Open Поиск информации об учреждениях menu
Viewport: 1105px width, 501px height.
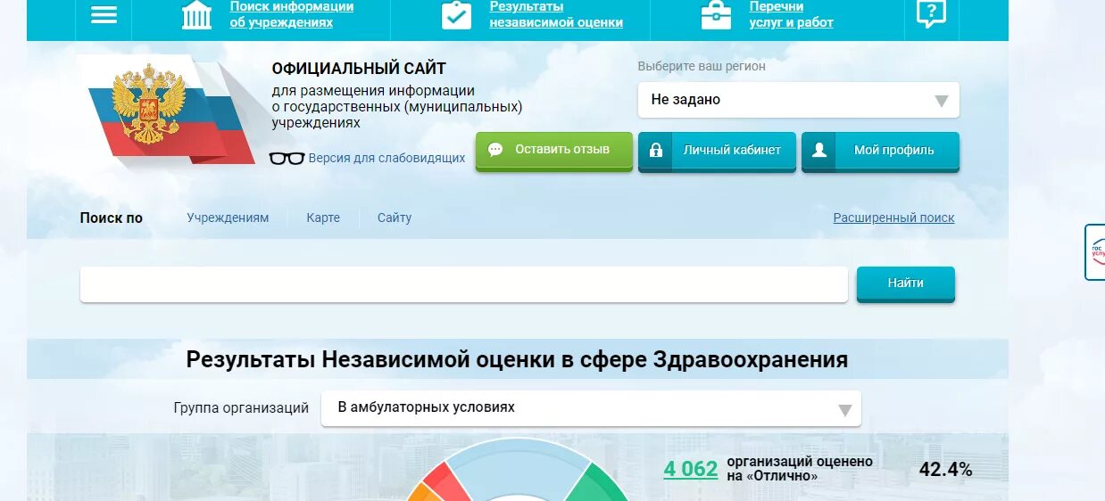291,14
